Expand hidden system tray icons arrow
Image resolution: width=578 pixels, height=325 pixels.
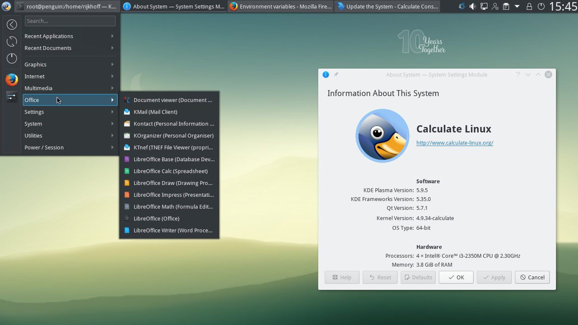tap(517, 6)
